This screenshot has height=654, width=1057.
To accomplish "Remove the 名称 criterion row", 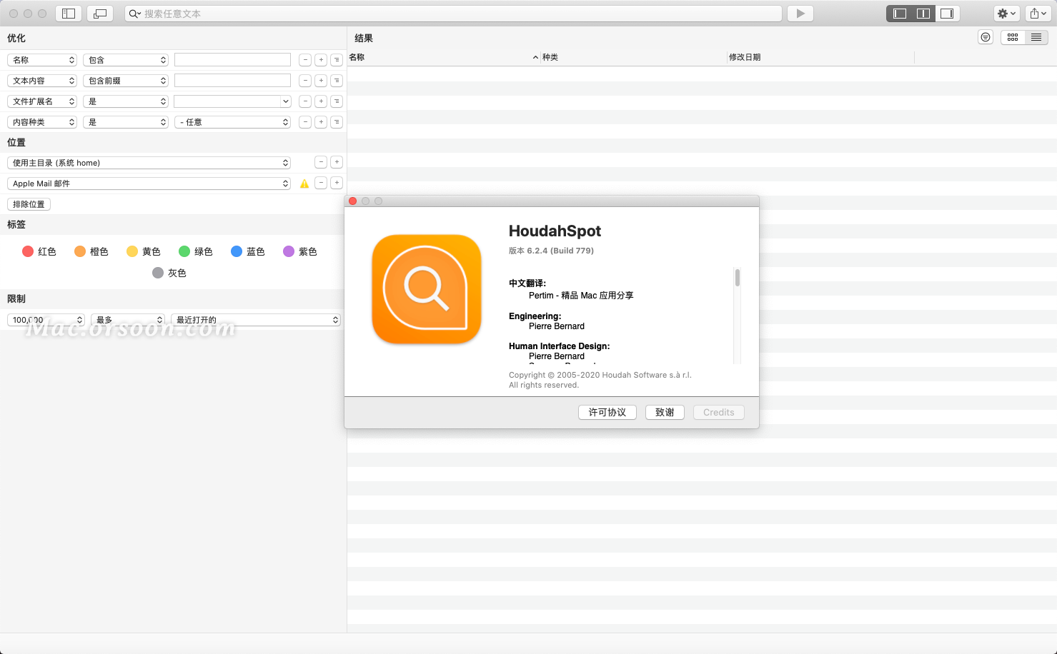I will 305,60.
